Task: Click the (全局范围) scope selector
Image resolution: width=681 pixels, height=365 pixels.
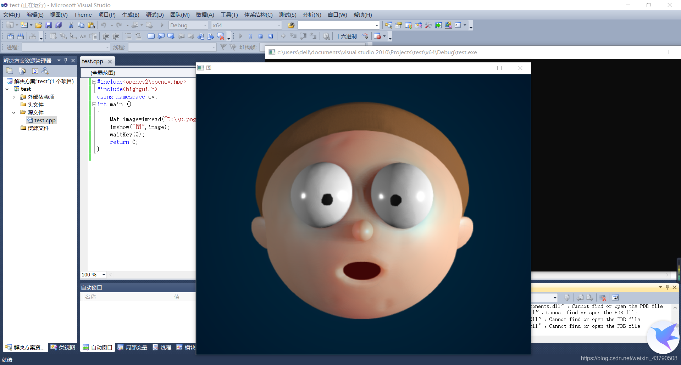Action: tap(138, 73)
